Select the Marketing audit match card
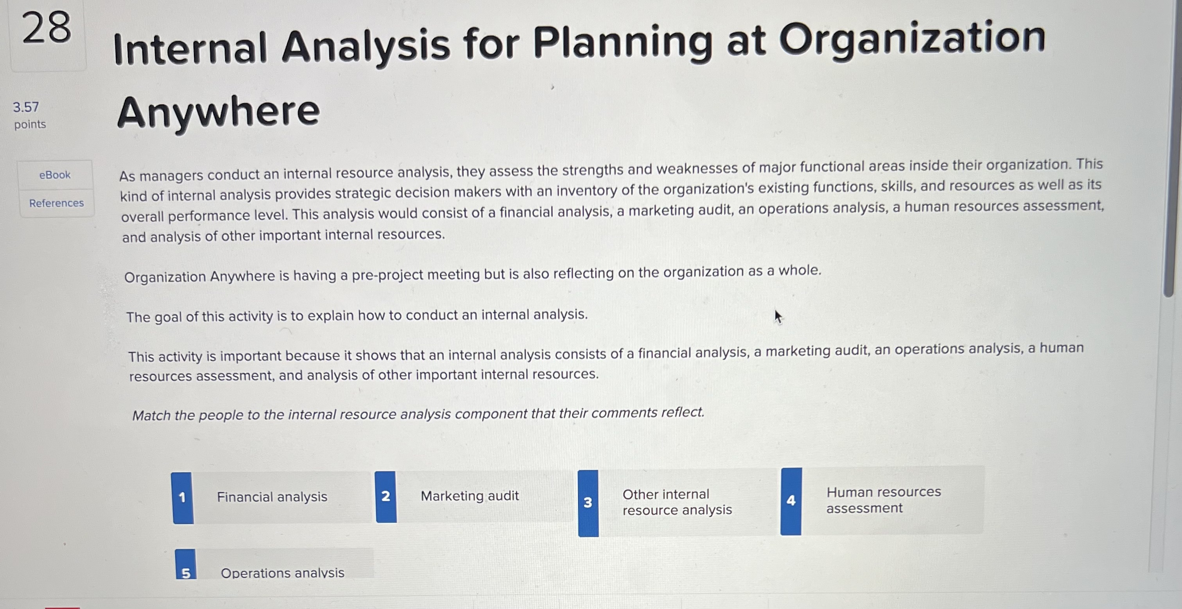This screenshot has height=609, width=1182. 470,496
